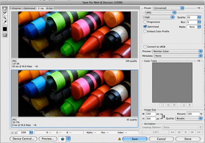Click the lock color table icon
Viewport: 205px width, 143px height.
(x=174, y=105)
